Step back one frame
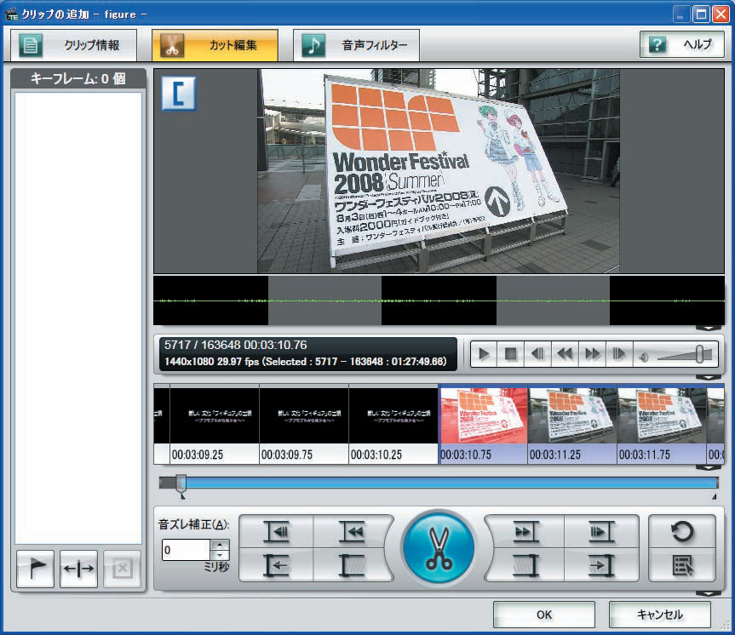 tap(538, 354)
